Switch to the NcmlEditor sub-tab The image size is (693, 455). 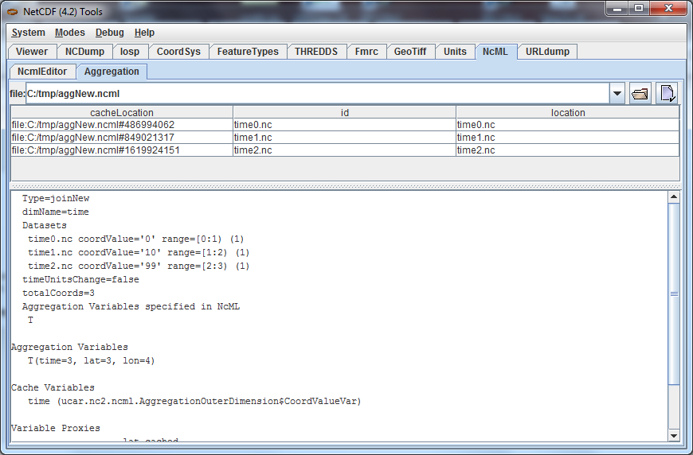42,72
